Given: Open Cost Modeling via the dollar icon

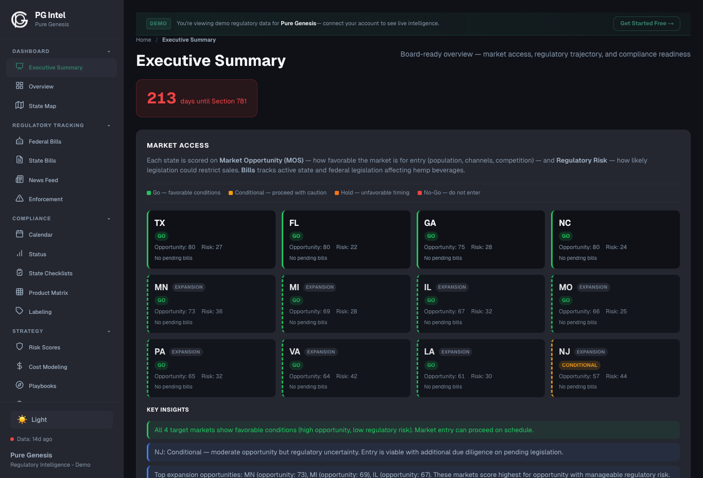Looking at the screenshot, I should pyautogui.click(x=19, y=366).
